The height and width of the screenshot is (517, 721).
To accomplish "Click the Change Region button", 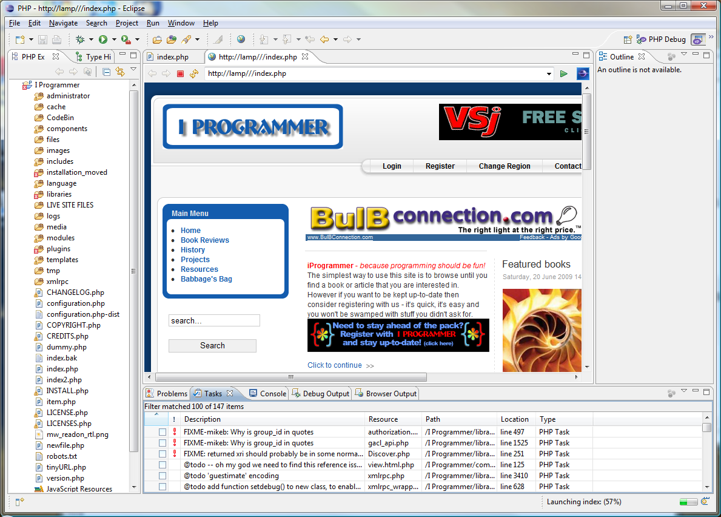I will coord(505,166).
